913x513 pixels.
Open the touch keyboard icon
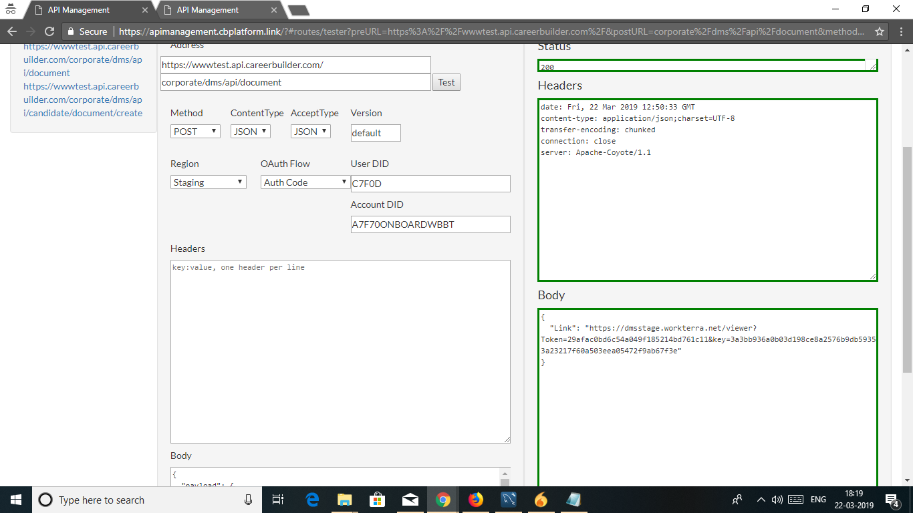[x=795, y=500]
